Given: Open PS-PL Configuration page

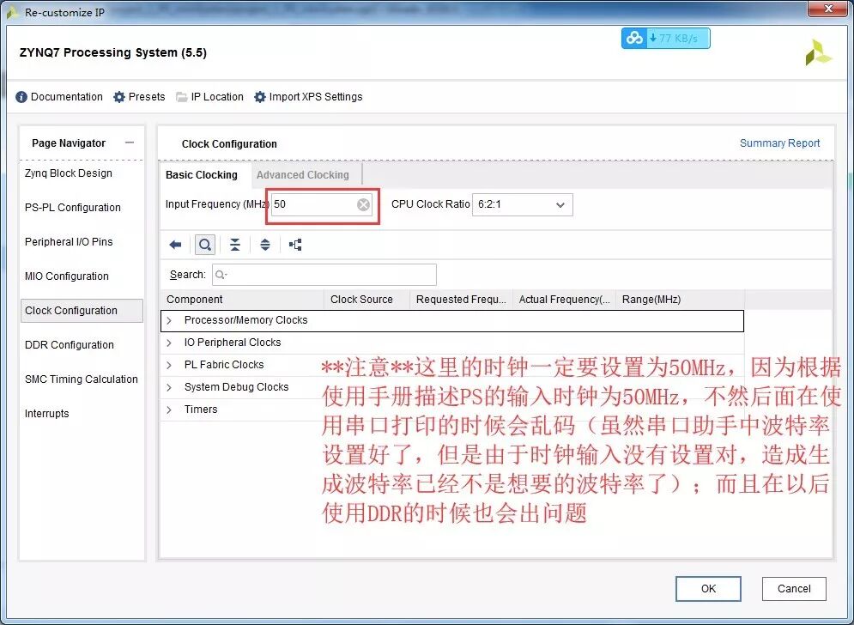Looking at the screenshot, I should click(72, 208).
